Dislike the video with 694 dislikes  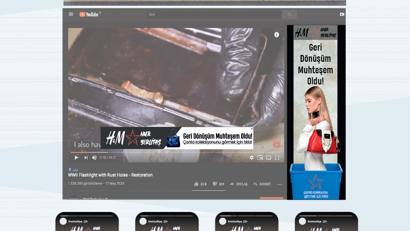point(215,184)
